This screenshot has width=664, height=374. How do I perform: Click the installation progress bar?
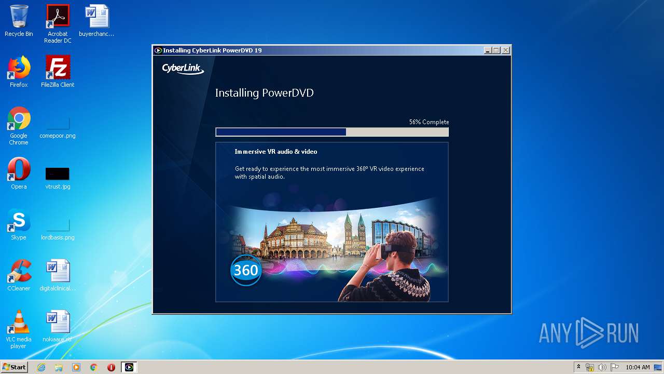point(332,132)
